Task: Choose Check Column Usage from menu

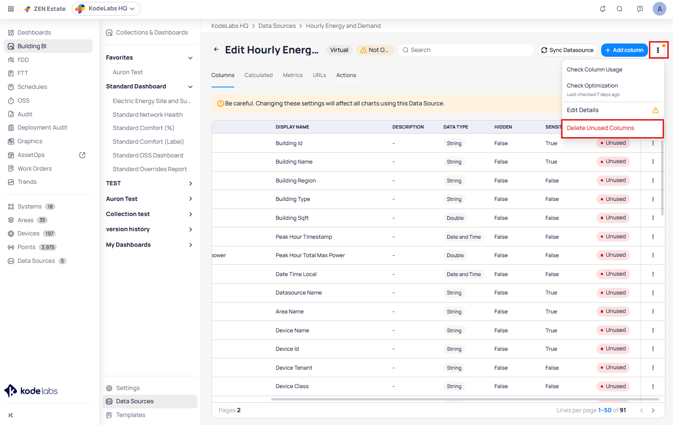Action: (594, 69)
